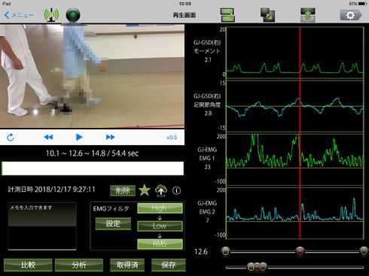
Task: Open the gear settings button
Action: 351,15
